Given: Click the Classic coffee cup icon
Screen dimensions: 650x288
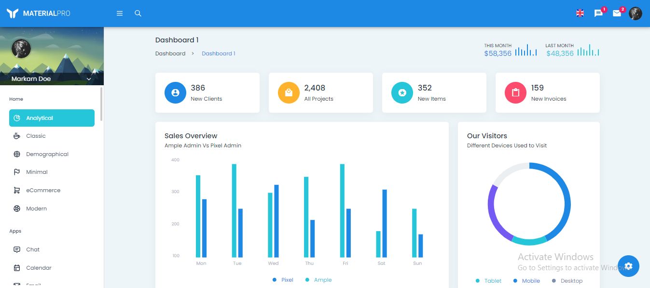Looking at the screenshot, I should tap(17, 136).
